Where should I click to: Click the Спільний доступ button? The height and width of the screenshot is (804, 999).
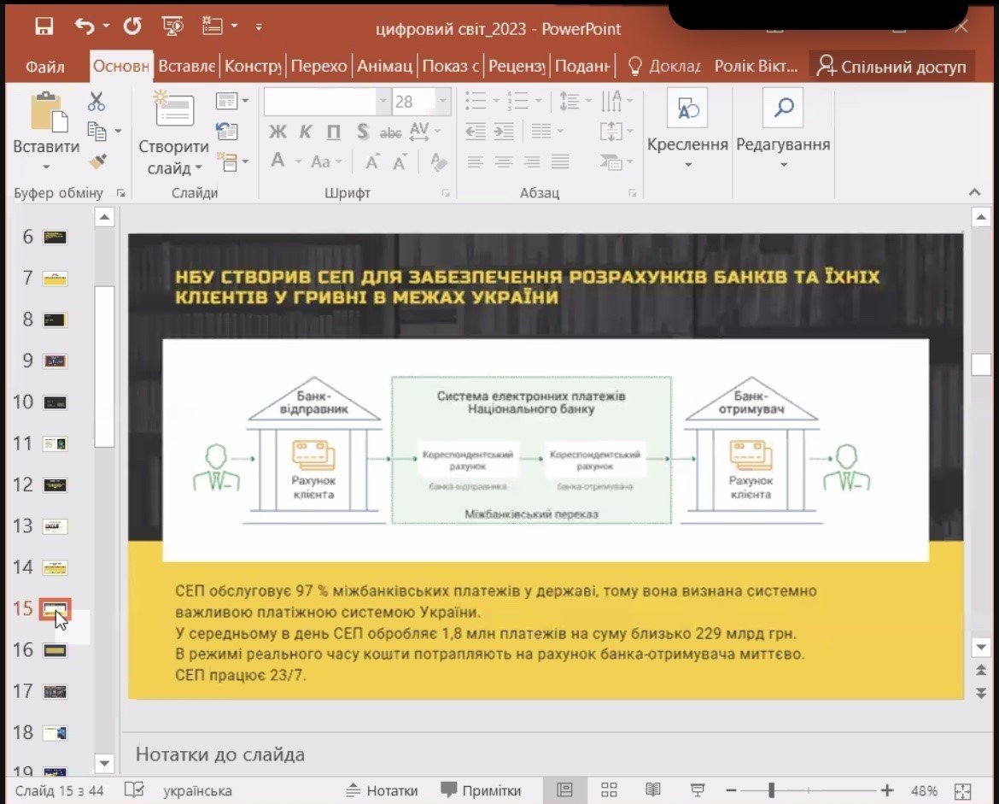point(891,67)
